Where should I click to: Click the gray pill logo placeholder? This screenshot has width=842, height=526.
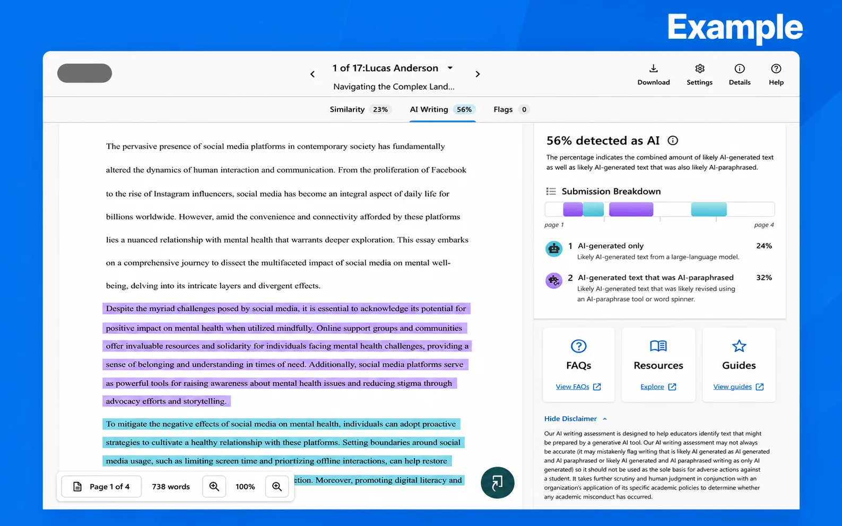click(84, 73)
